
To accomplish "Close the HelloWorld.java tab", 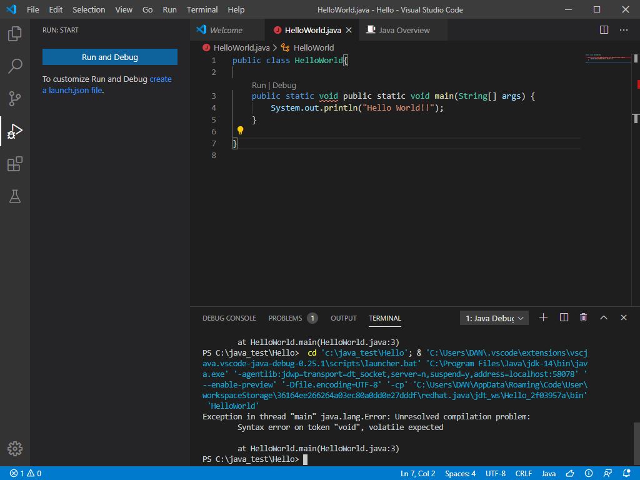I will [x=349, y=30].
